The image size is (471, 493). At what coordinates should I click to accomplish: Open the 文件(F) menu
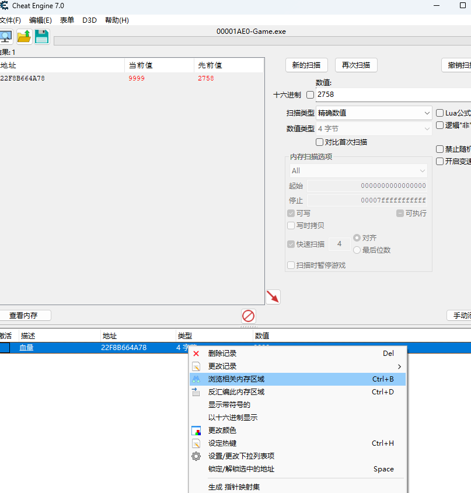[x=11, y=20]
